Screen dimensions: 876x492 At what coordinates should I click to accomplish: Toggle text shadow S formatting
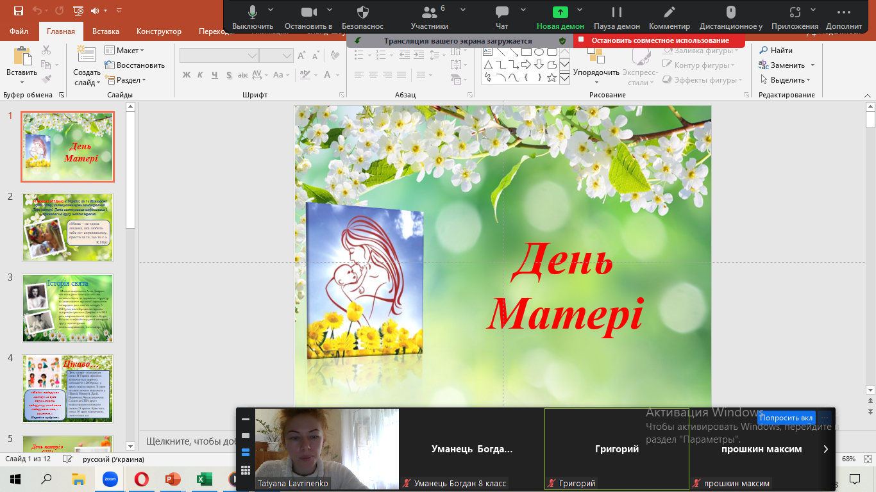tap(229, 75)
